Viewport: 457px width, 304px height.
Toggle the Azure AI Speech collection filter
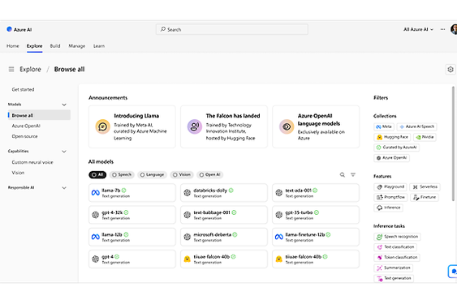click(417, 126)
